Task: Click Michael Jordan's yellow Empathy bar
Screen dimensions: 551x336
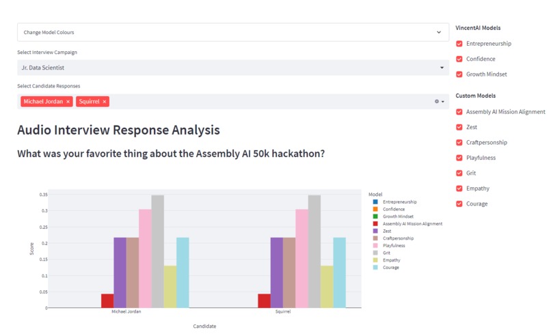Action: (170, 287)
